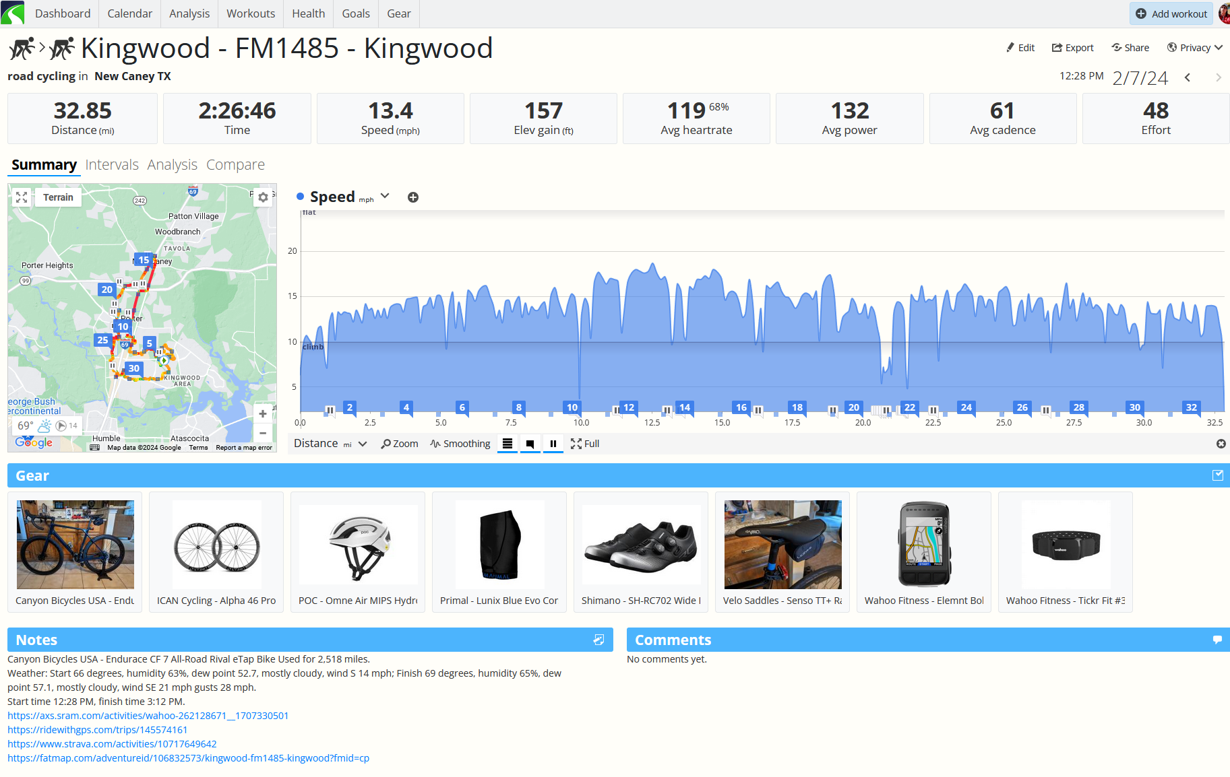Switch to the Compare tab

point(235,165)
